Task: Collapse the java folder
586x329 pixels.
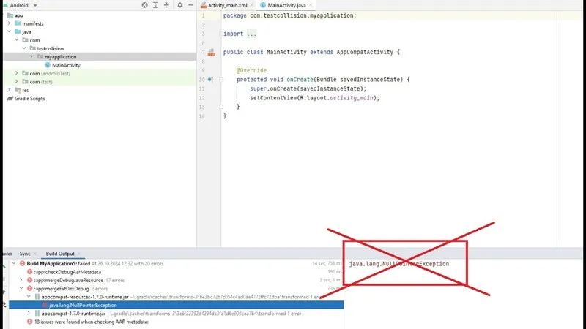Action: (8, 32)
